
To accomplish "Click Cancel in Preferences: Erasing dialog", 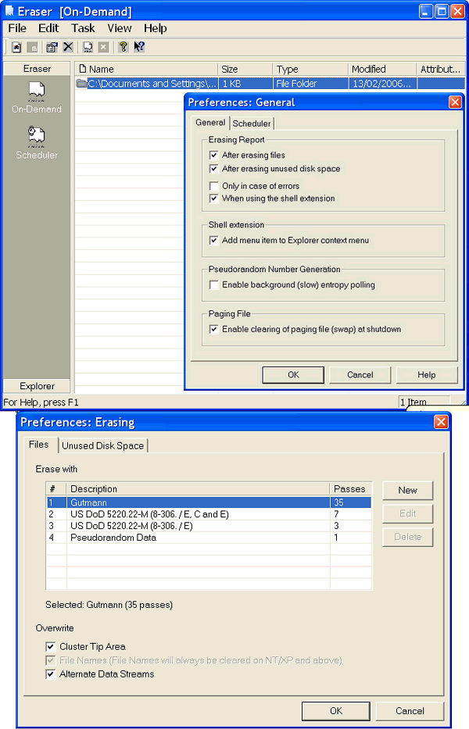I will 410,711.
